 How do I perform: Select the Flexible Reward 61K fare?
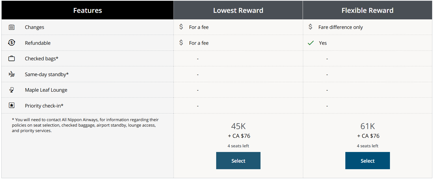[x=367, y=161]
